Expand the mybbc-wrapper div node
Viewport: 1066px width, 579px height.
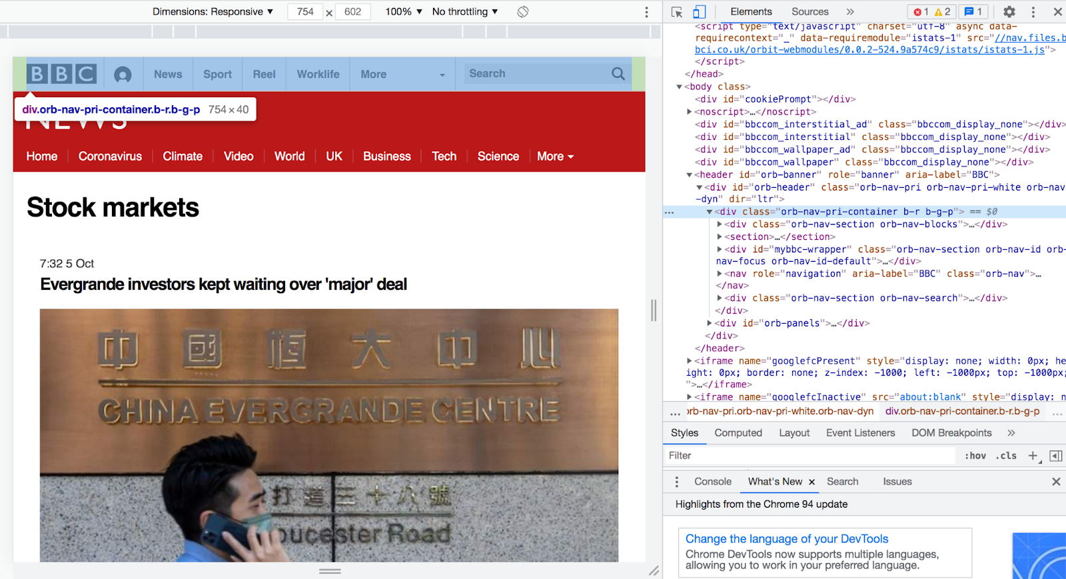pos(720,249)
